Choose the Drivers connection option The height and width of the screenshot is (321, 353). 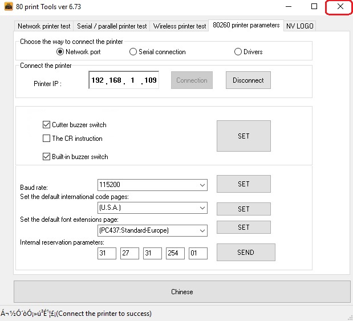point(238,52)
